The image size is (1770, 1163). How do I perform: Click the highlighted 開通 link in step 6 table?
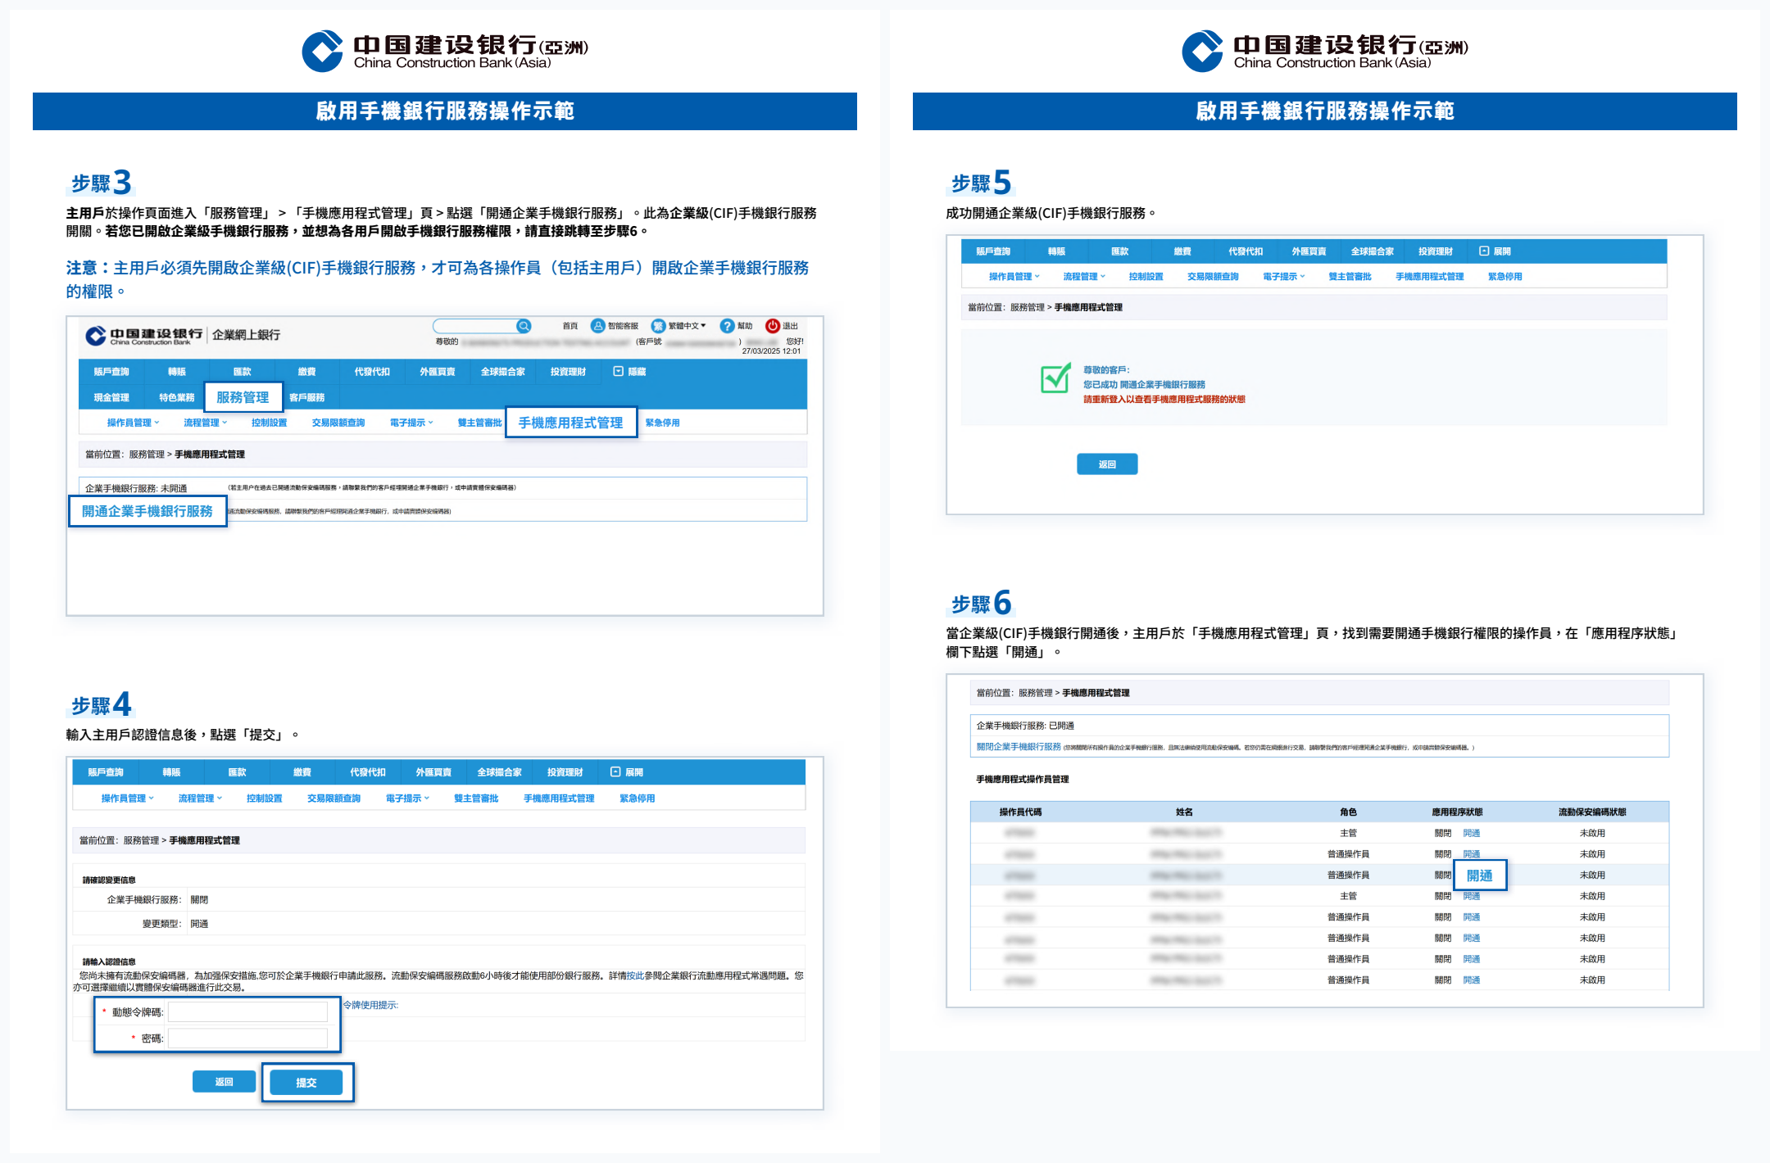tap(1480, 876)
